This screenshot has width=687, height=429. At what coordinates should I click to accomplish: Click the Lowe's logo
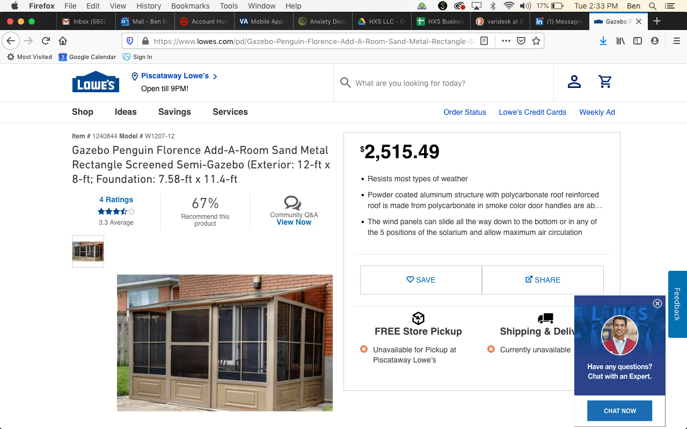pyautogui.click(x=96, y=82)
